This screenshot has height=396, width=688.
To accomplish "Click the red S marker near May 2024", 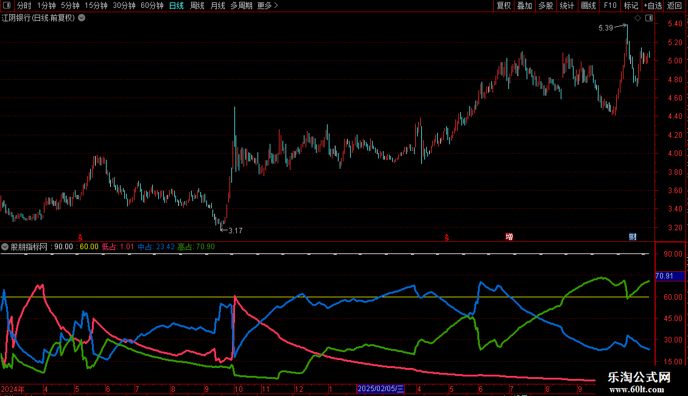I will (x=80, y=238).
